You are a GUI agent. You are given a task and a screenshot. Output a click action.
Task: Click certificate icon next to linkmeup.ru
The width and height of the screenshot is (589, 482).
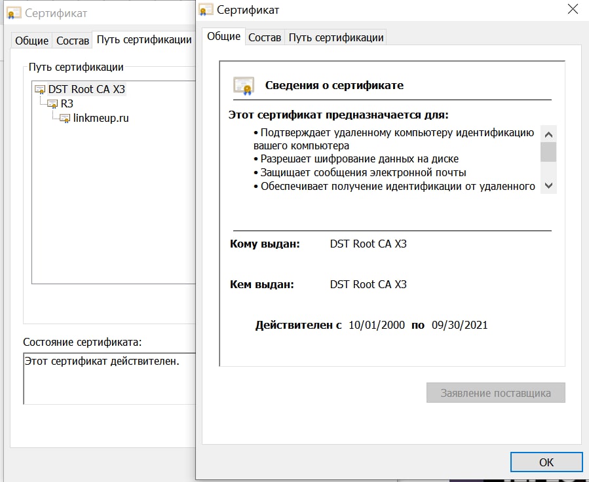pyautogui.click(x=65, y=119)
